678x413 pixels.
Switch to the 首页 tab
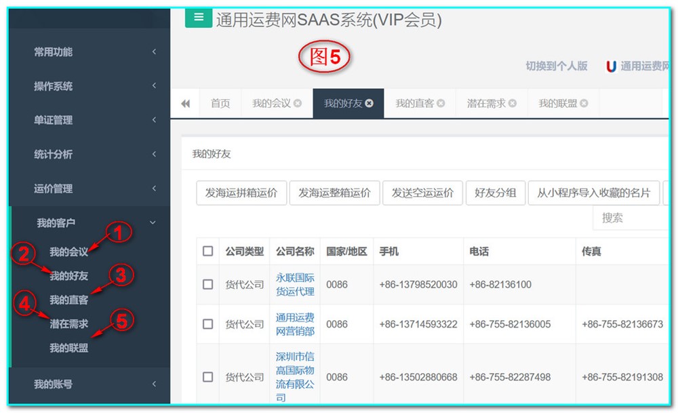[x=220, y=104]
